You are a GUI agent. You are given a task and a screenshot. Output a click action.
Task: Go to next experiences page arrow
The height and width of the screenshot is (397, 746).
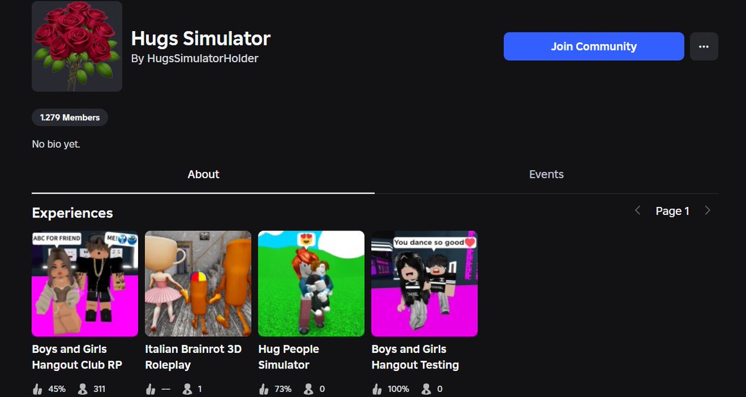707,211
